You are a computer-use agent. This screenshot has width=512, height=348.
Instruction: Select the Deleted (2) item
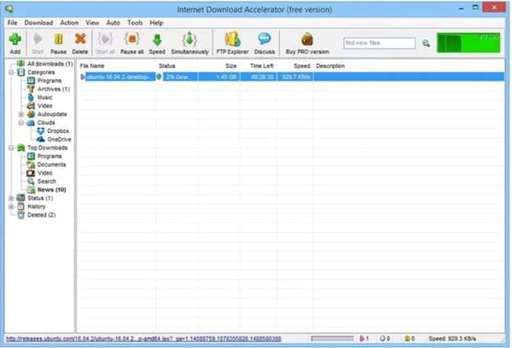[42, 215]
